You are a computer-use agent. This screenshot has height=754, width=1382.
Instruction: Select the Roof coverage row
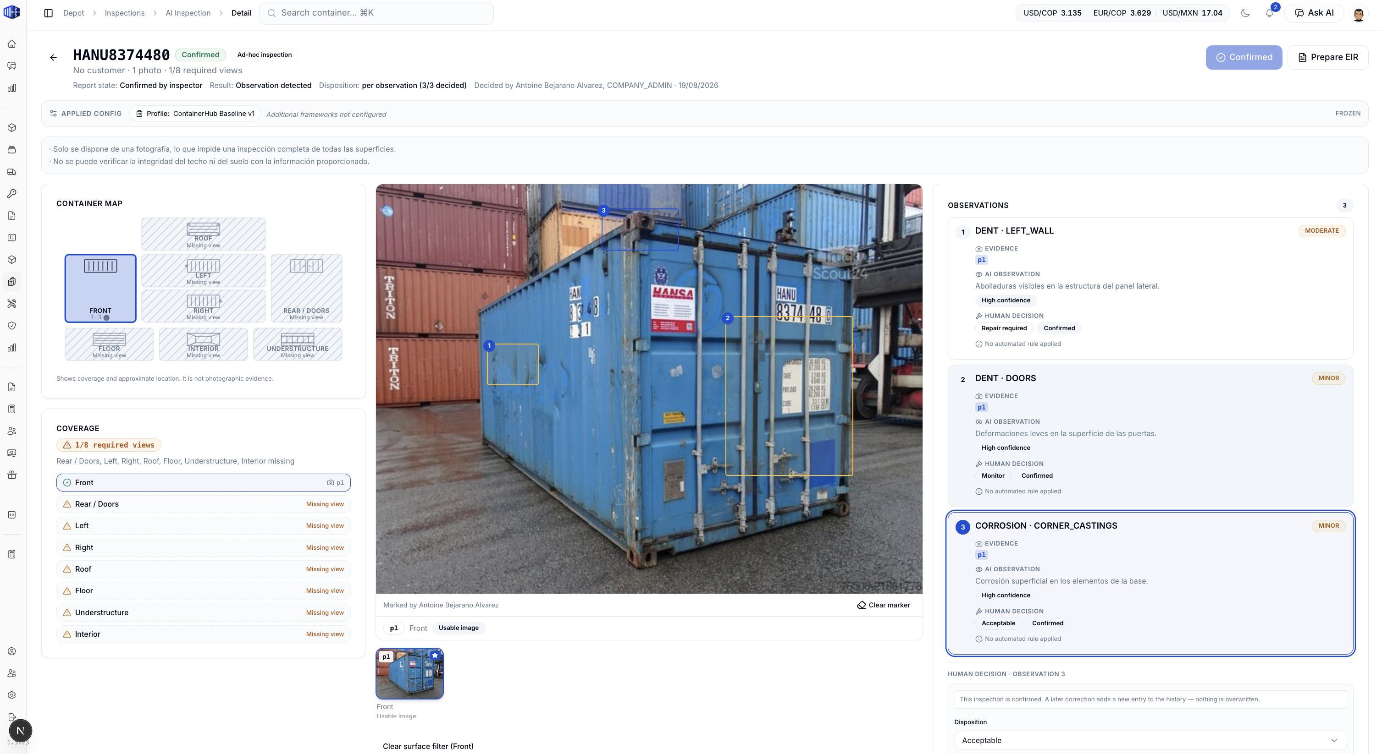pos(203,569)
